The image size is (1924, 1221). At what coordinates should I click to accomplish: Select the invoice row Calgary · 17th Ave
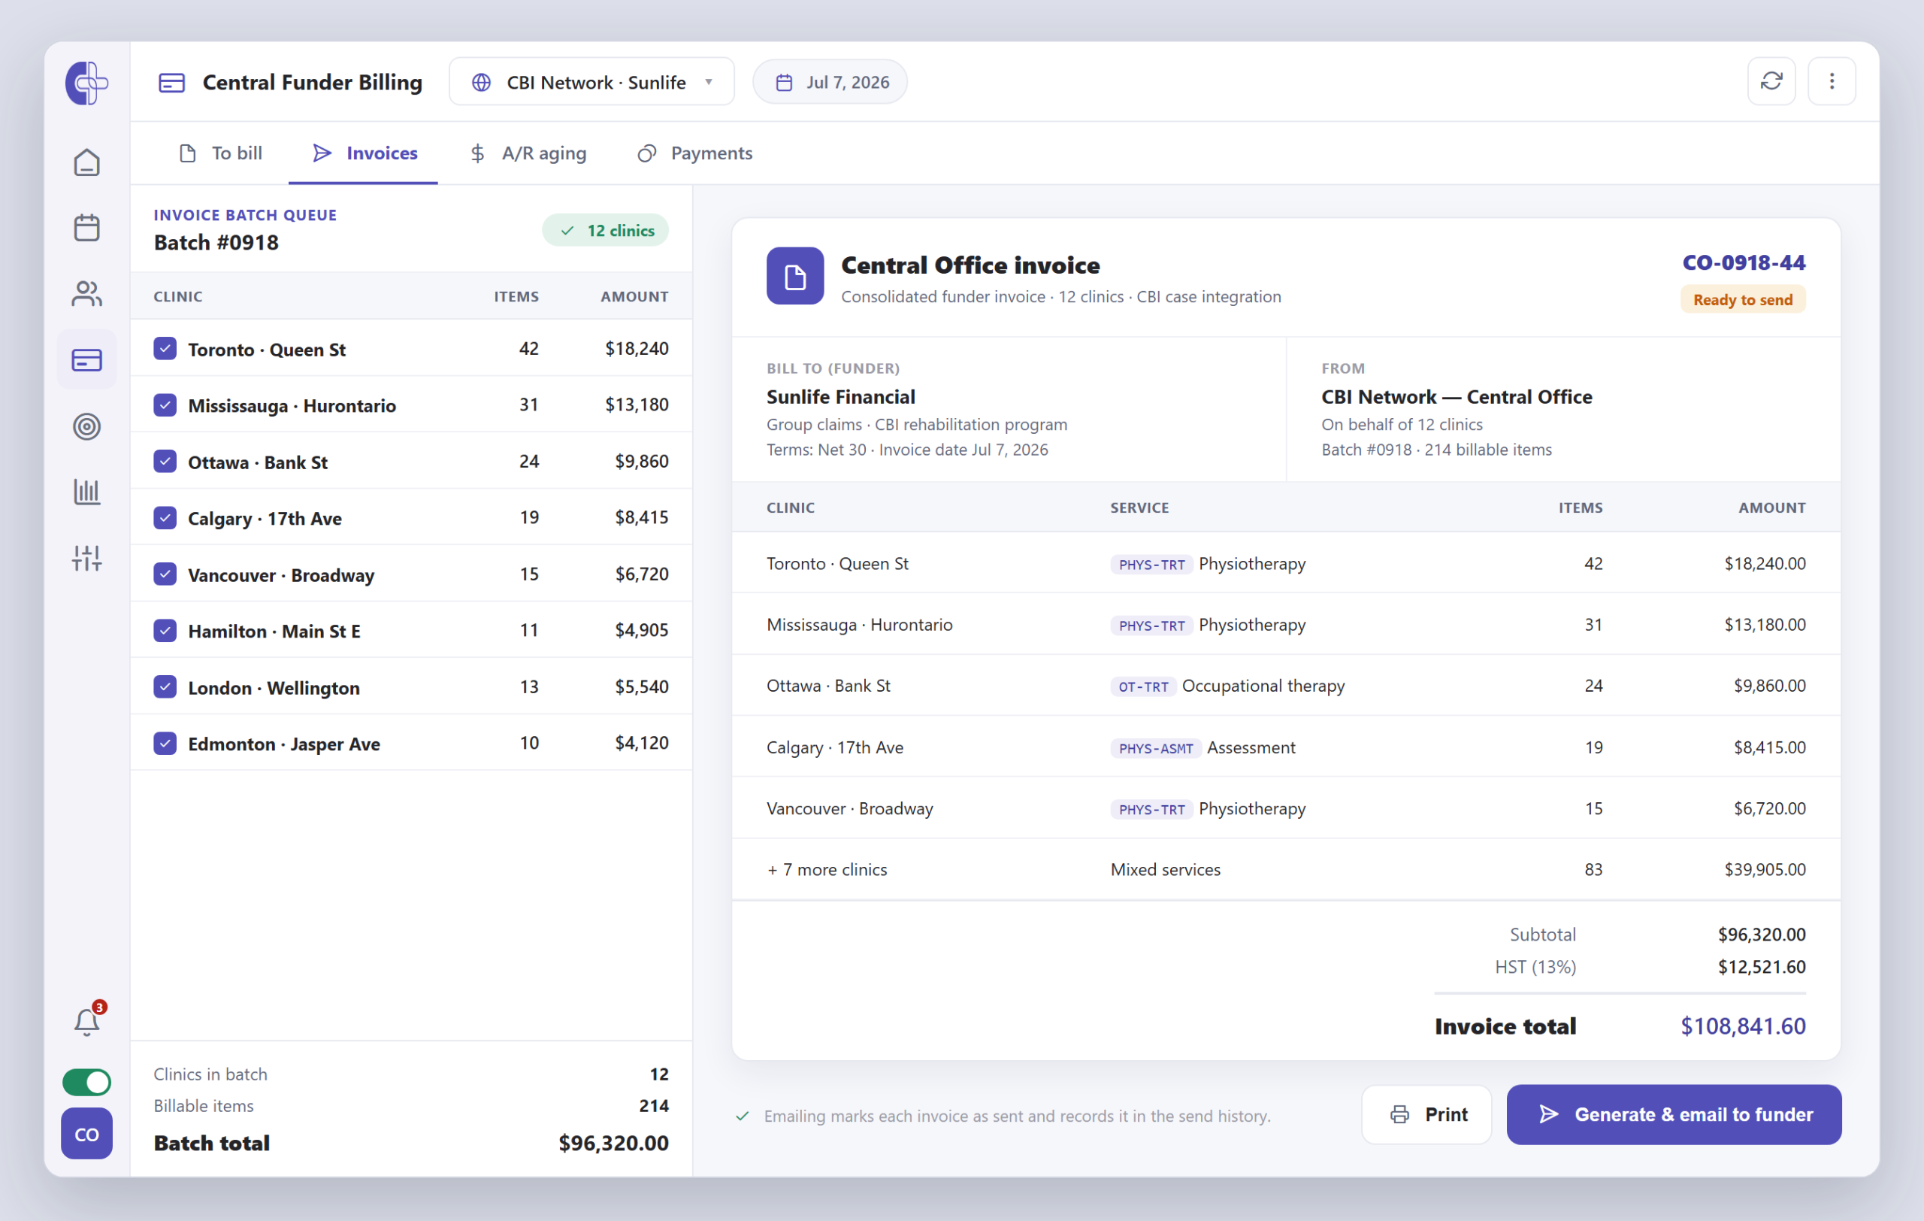[1286, 747]
